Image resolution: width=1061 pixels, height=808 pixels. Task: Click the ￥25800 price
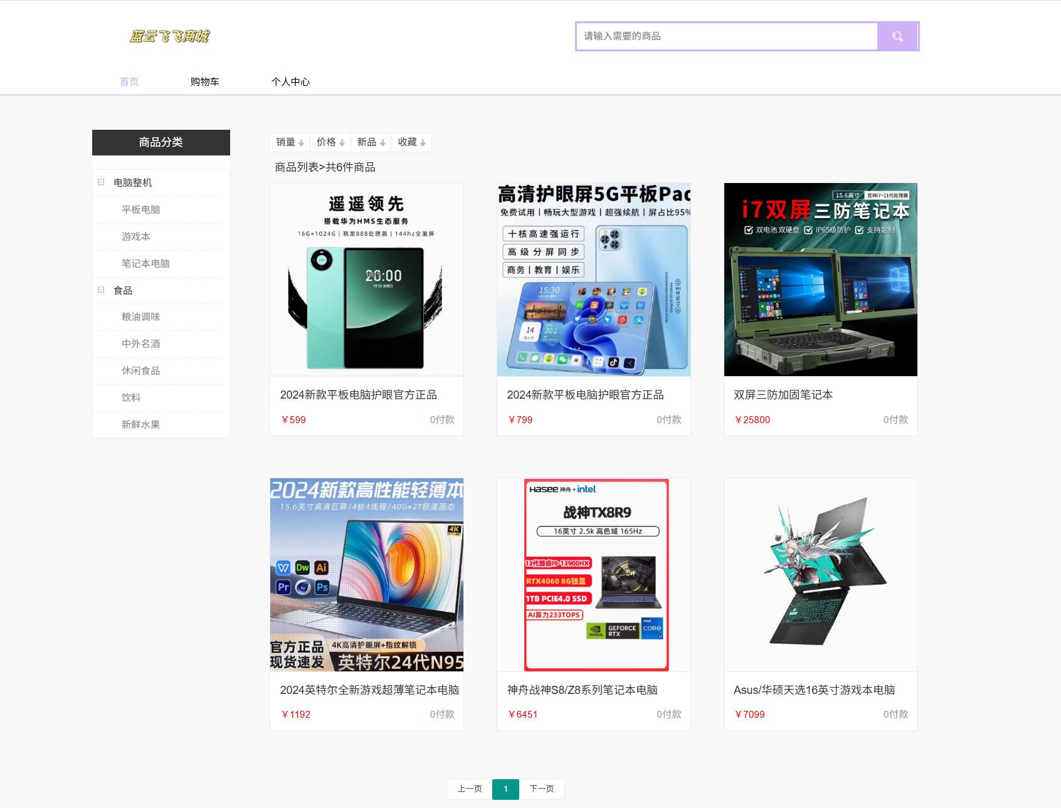pyautogui.click(x=752, y=420)
